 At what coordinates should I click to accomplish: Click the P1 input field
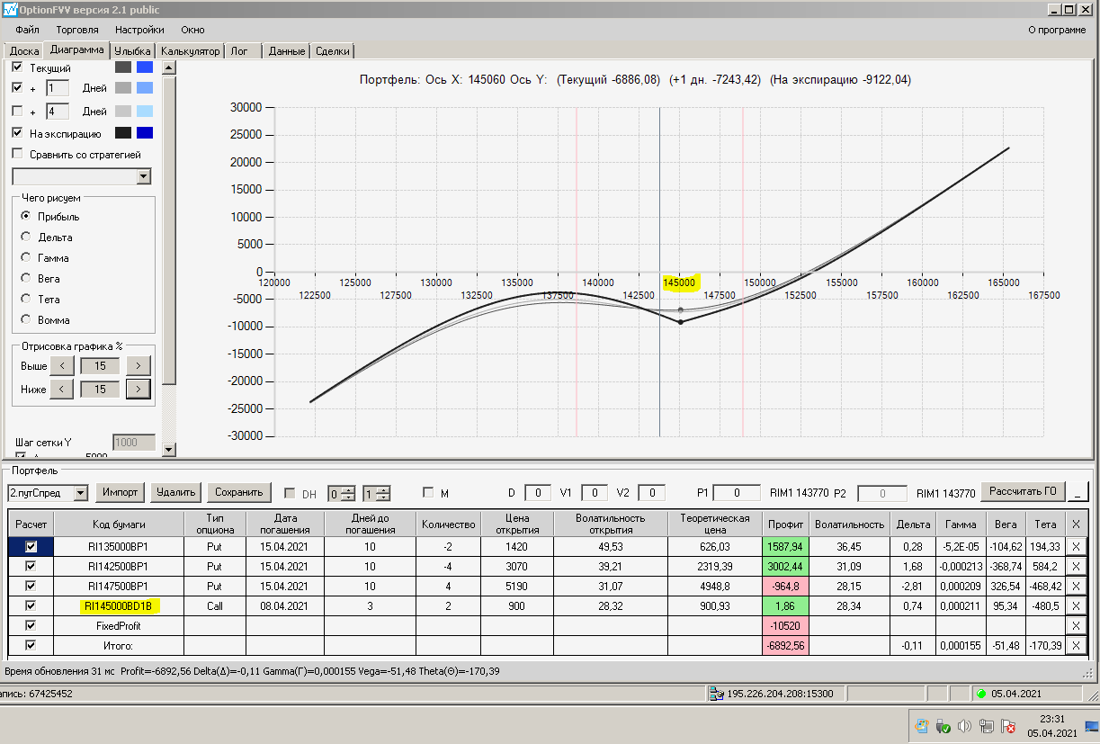pyautogui.click(x=737, y=493)
